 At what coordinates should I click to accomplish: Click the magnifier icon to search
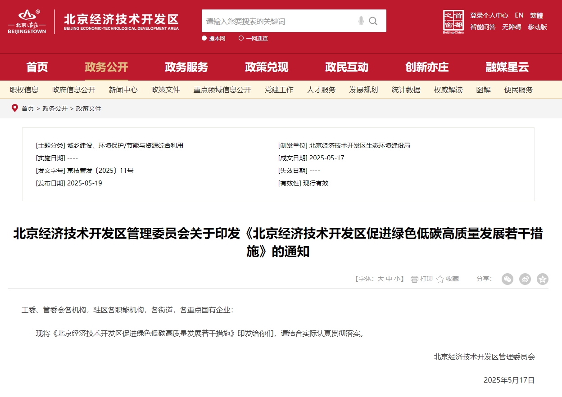(373, 21)
